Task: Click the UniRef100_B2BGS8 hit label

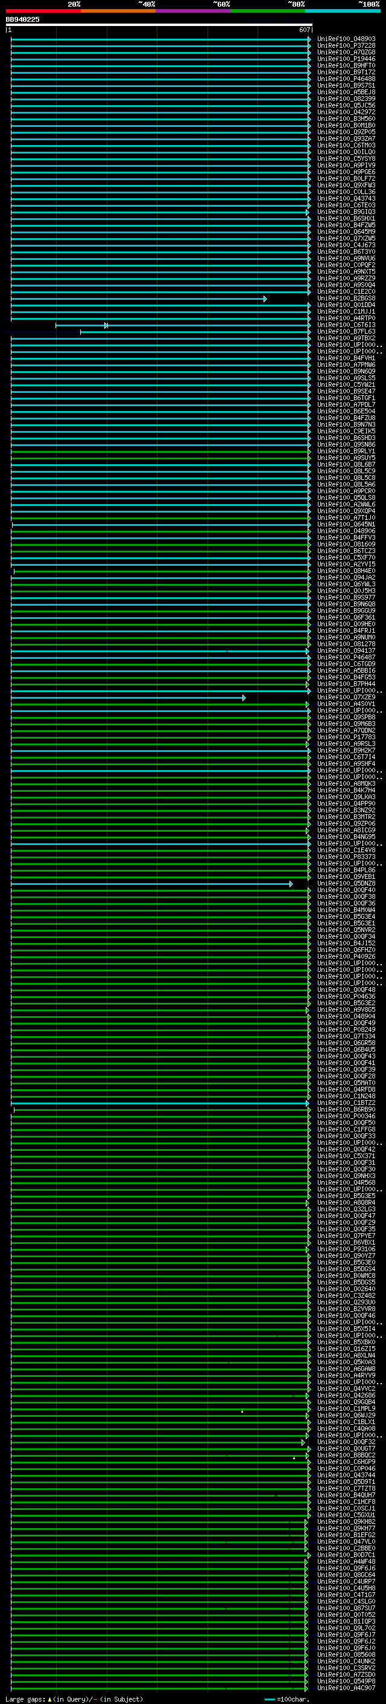Action: pos(346,299)
